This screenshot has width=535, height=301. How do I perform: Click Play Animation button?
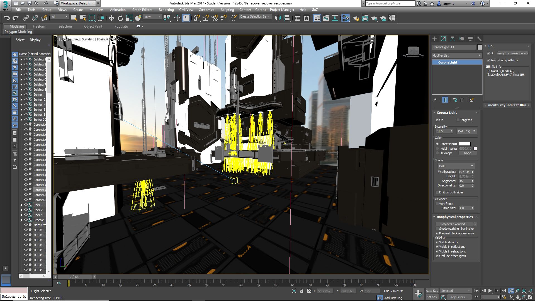(x=490, y=291)
